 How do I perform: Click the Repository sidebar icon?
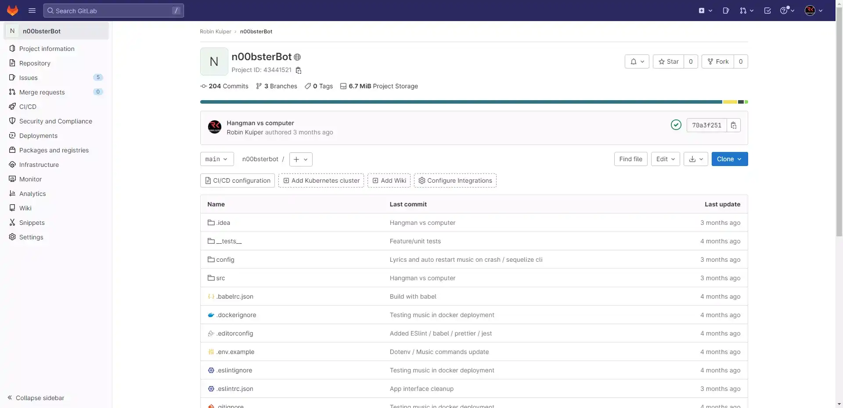[12, 63]
